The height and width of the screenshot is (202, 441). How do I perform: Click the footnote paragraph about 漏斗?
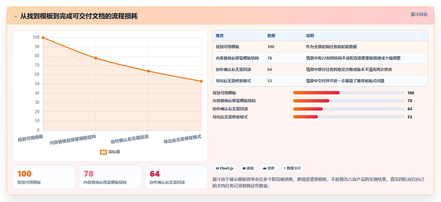pos(318,183)
